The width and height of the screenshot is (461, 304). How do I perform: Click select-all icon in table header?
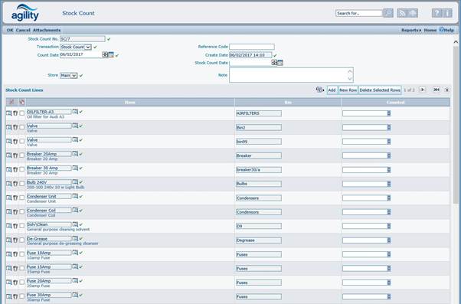[21, 102]
